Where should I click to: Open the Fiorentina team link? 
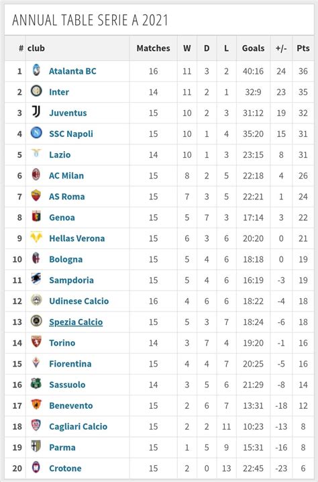(70, 364)
